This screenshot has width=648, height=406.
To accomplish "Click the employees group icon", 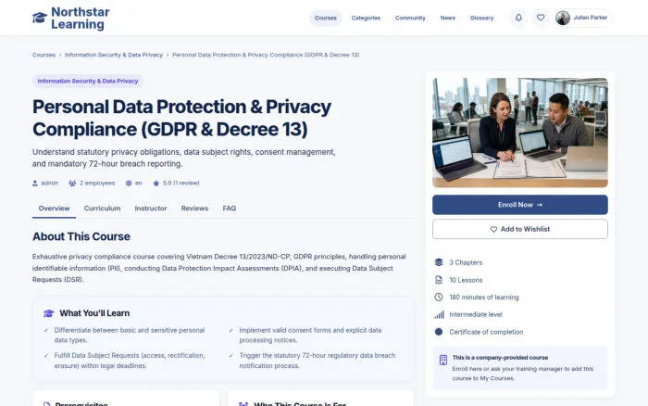I will [72, 183].
